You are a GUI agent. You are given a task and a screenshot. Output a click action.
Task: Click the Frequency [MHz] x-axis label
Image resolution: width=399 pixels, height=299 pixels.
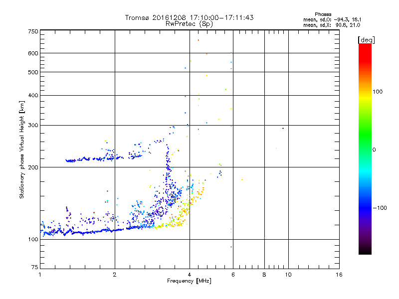tap(190, 282)
